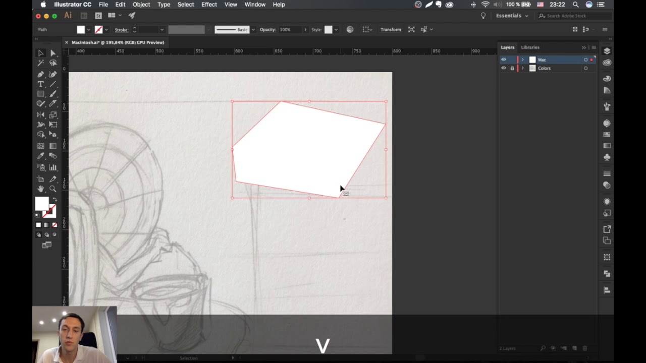Image resolution: width=646 pixels, height=363 pixels.
Task: Click the Transform link in control bar
Action: tap(391, 30)
